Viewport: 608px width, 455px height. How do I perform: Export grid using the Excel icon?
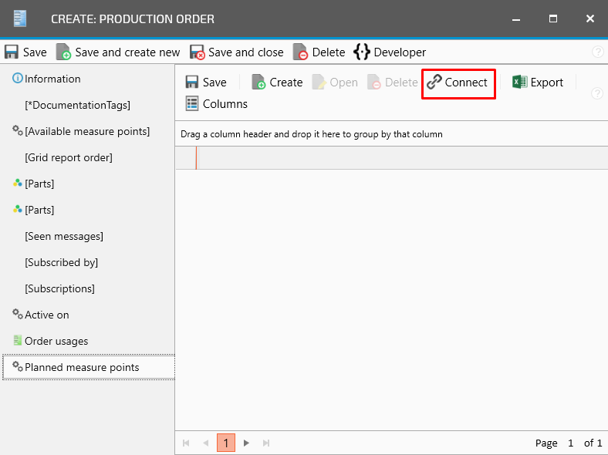point(520,83)
